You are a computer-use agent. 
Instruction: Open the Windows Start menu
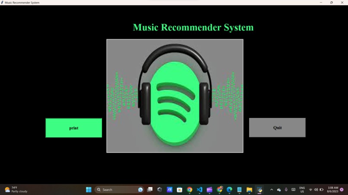(89, 190)
